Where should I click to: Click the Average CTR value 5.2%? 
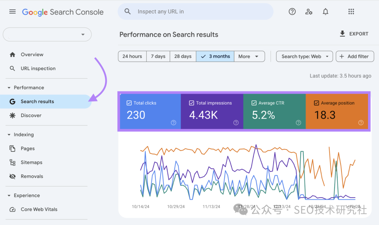coord(264,115)
